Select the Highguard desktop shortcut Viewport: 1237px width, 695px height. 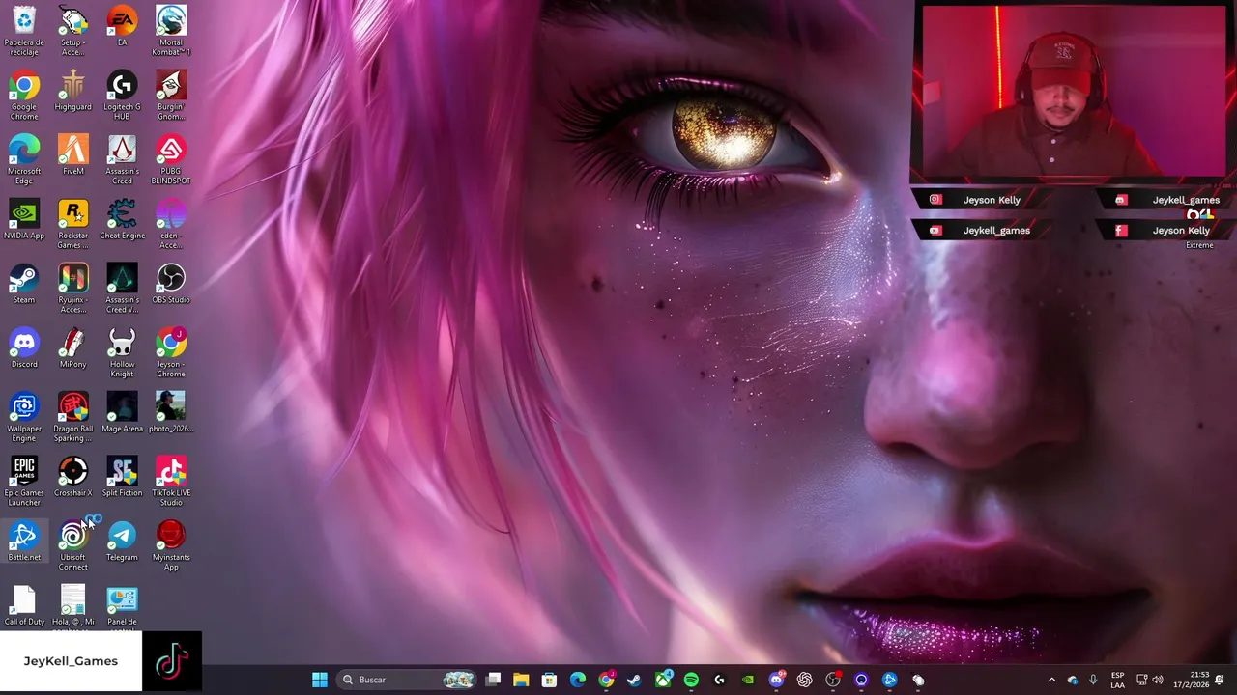[x=72, y=91]
